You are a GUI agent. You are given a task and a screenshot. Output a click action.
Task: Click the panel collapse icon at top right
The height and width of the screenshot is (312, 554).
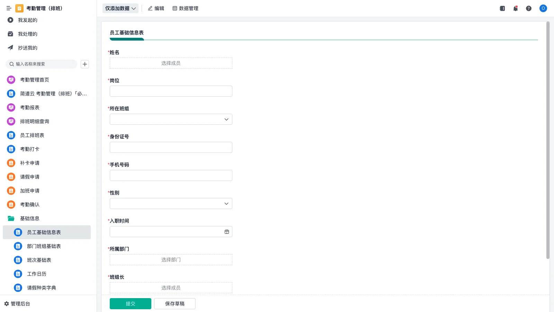point(502,8)
